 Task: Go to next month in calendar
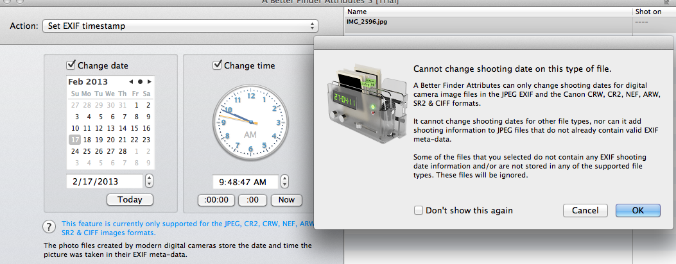point(149,82)
